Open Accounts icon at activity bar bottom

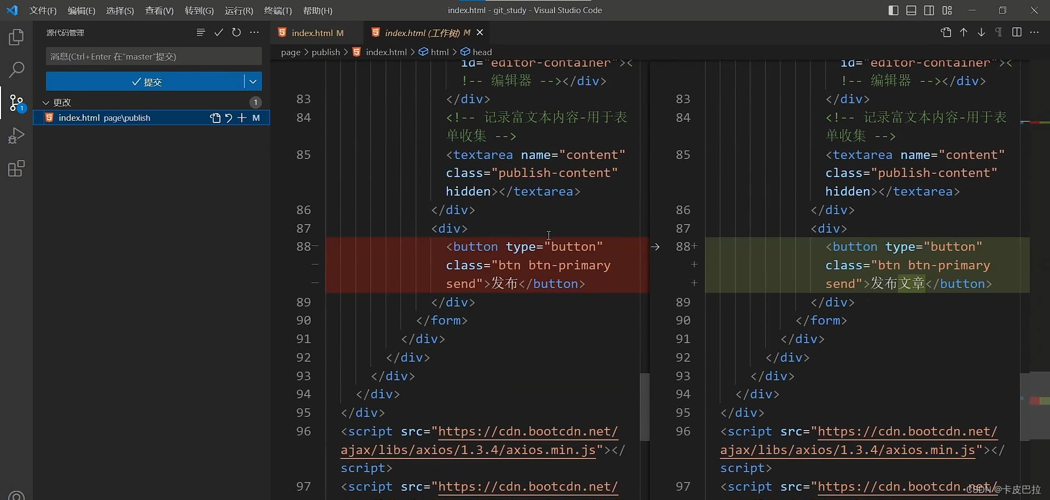(x=16, y=495)
